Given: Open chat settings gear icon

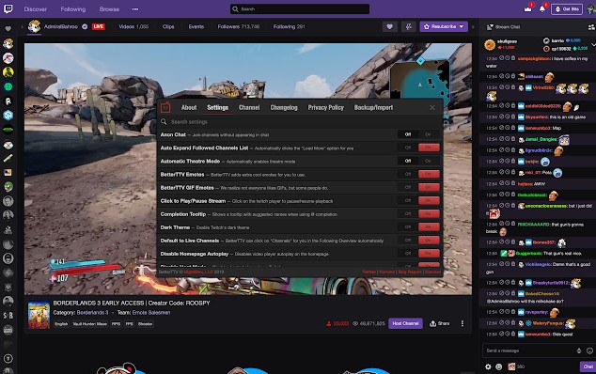Looking at the screenshot, I should [488, 366].
